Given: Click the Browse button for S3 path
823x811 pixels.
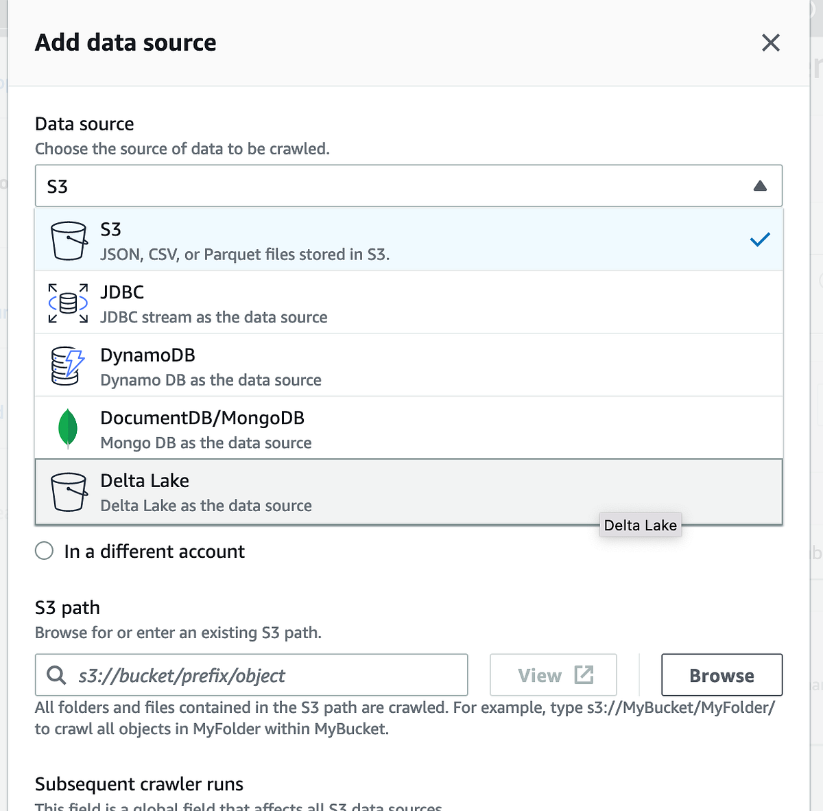Looking at the screenshot, I should (721, 675).
